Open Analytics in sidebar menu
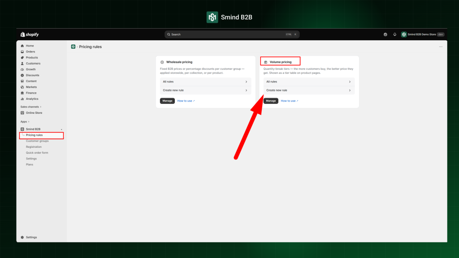 32,99
